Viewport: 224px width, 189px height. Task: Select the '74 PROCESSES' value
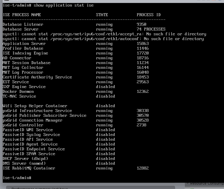[151, 29]
